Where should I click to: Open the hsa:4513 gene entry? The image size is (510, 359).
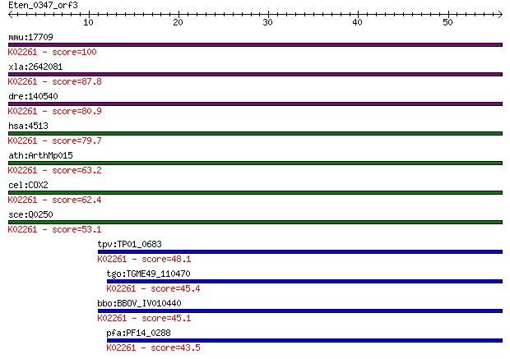click(x=28, y=126)
